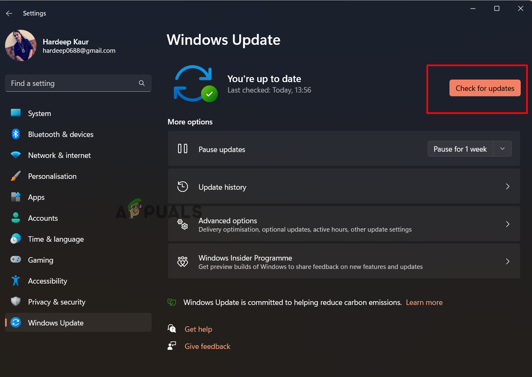Expand the Pause for 1 week dropdown arrow

(x=503, y=149)
